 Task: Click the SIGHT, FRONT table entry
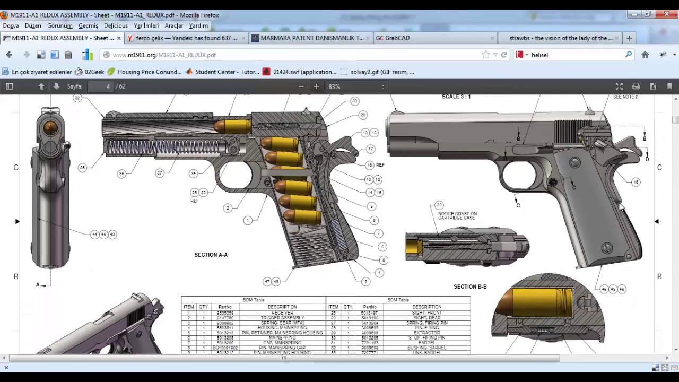point(427,313)
